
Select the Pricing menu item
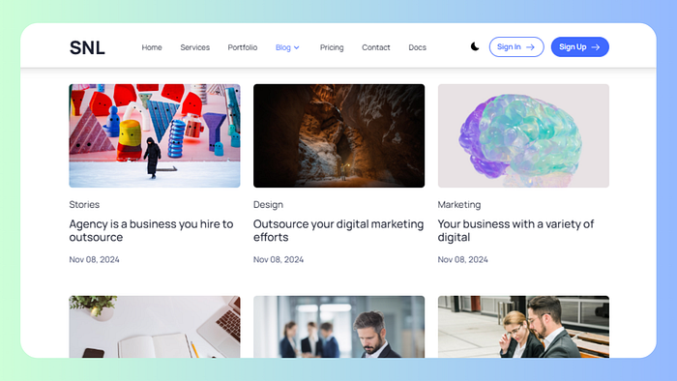point(332,47)
